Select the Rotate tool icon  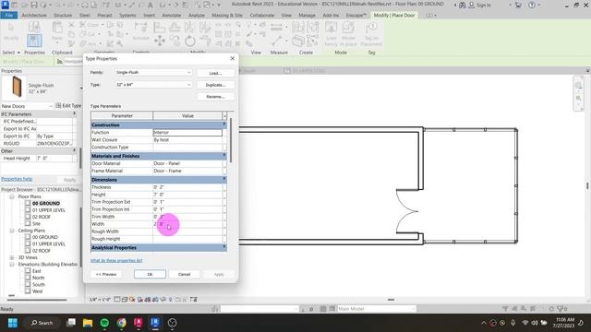coord(190,41)
